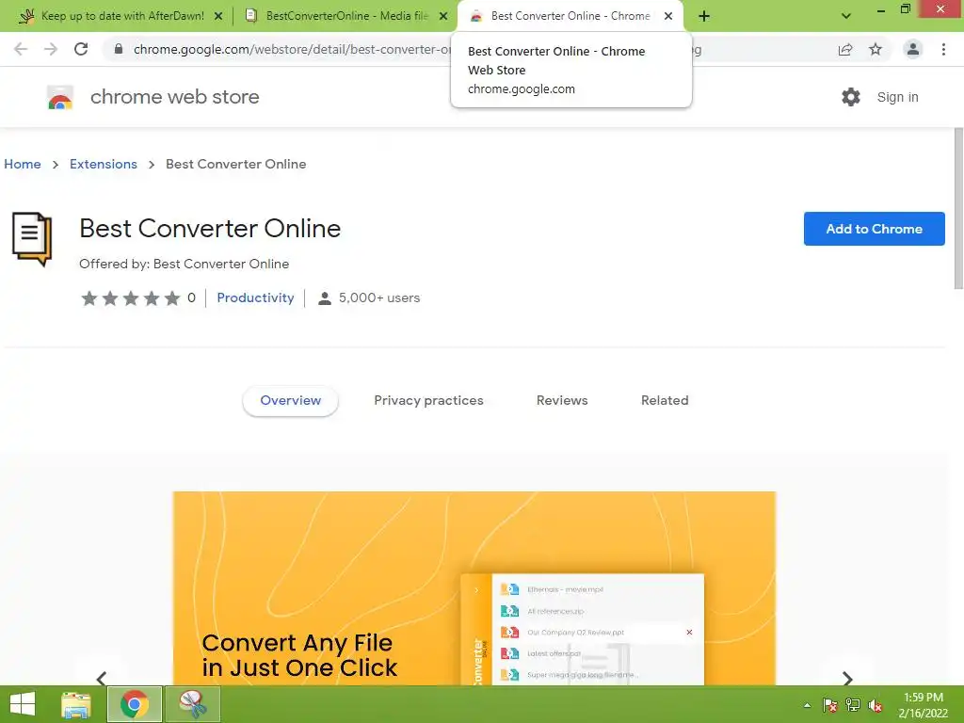Click the chrome web store title text

[174, 97]
